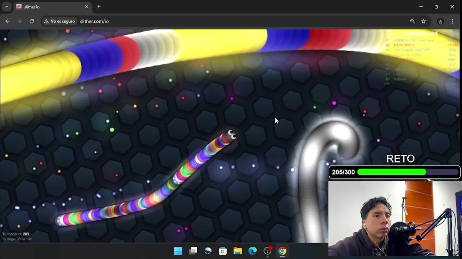Open File Explorer from taskbar
Image resolution: width=462 pixels, height=259 pixels.
238,251
